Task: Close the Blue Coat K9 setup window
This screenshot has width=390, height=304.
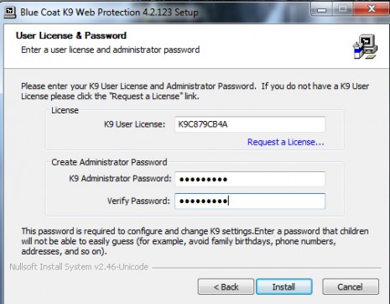Action: coord(372,9)
